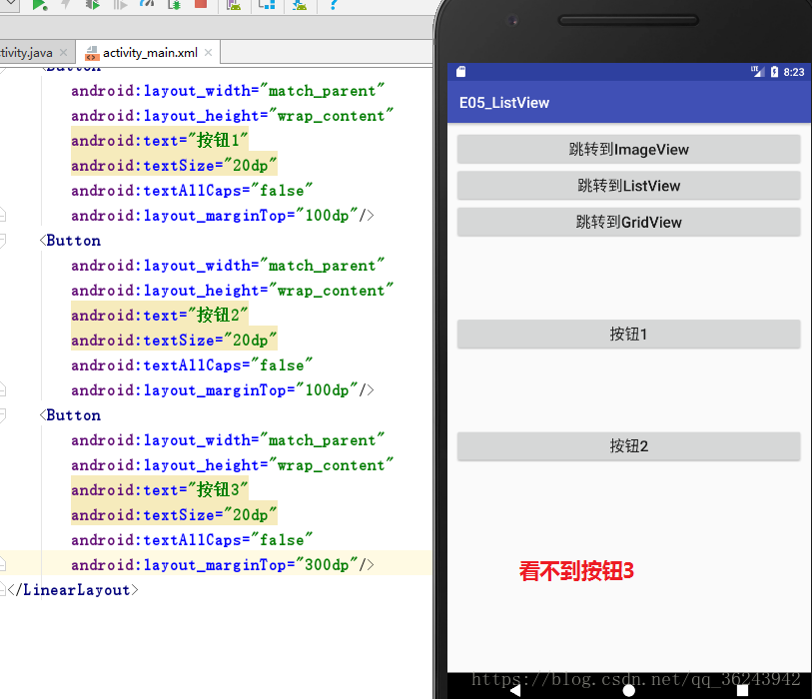Tap emulator Back navigation triangle

(x=514, y=691)
